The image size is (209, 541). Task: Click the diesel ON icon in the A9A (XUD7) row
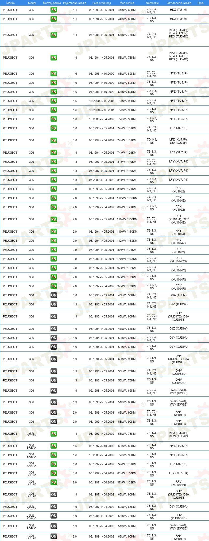coord(54,295)
